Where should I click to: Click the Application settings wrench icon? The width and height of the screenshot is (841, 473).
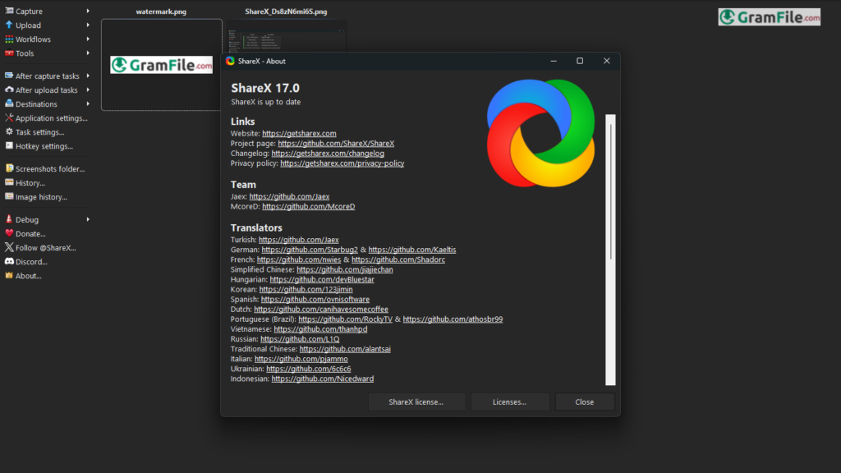(x=9, y=117)
